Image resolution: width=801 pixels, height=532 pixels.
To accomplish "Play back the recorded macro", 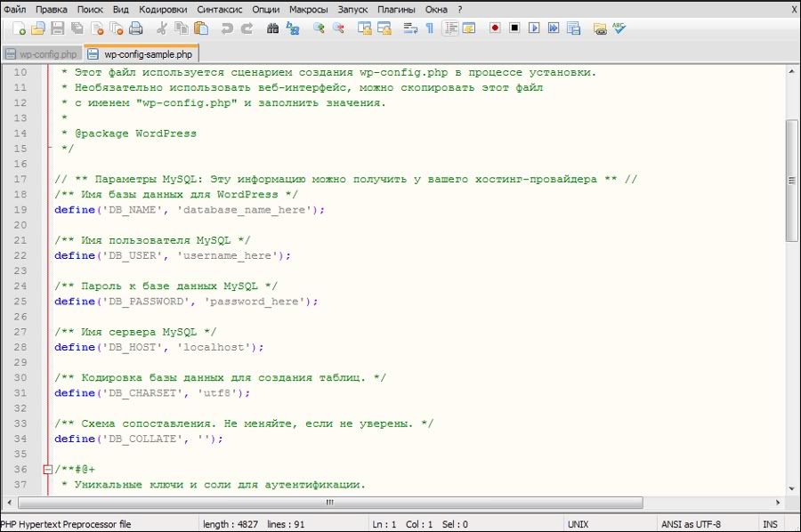I will coord(534,28).
